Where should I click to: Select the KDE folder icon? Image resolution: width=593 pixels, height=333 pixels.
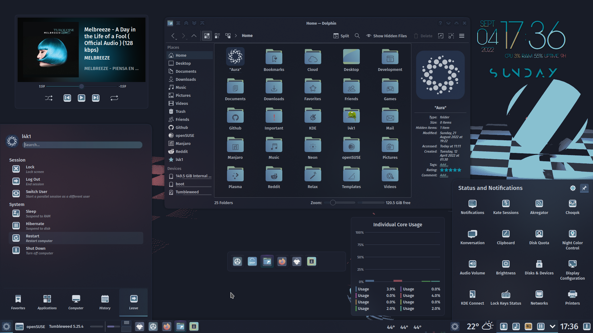pos(313,116)
